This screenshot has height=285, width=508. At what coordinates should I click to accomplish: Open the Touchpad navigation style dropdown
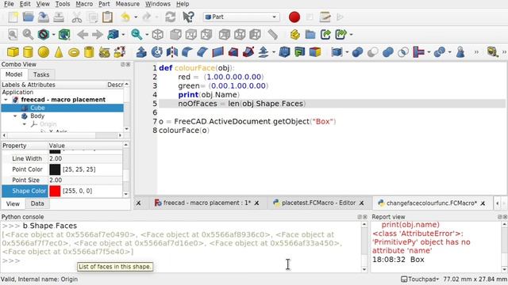420,279
